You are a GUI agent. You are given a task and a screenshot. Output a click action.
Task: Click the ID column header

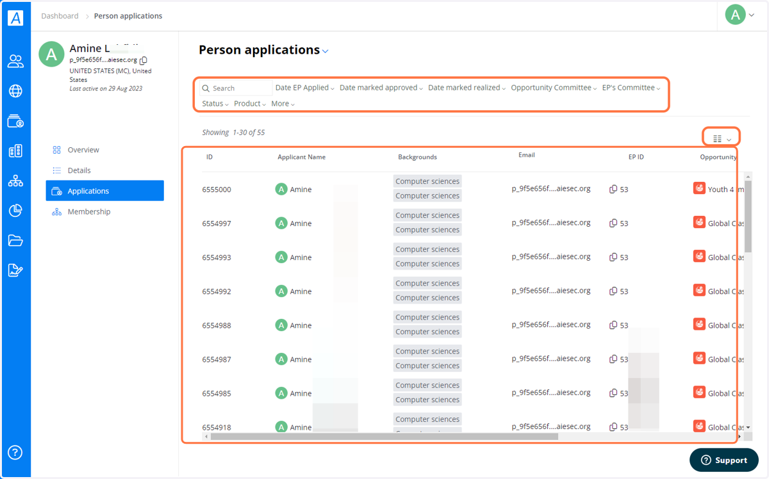point(210,157)
